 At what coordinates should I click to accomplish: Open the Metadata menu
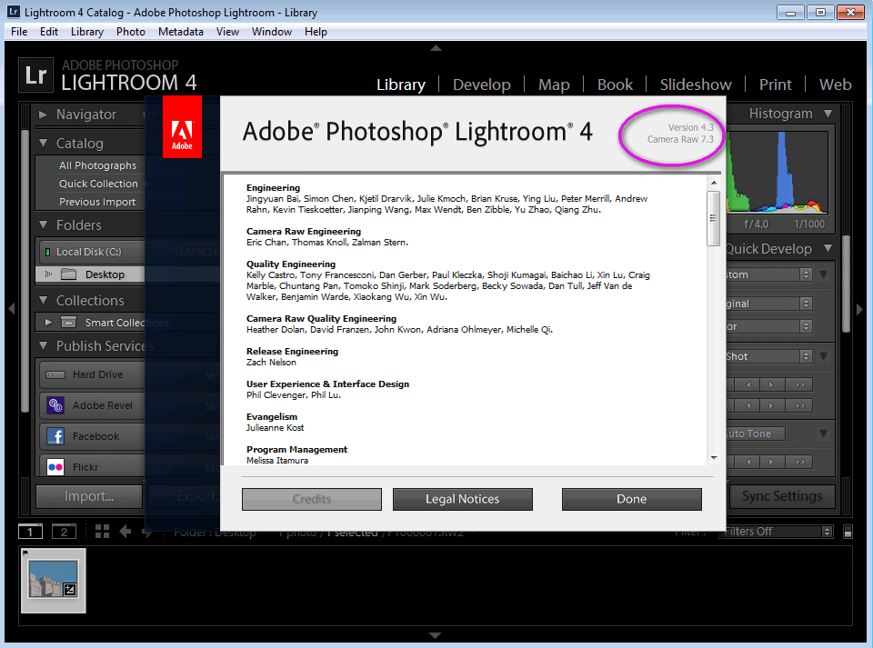click(180, 32)
